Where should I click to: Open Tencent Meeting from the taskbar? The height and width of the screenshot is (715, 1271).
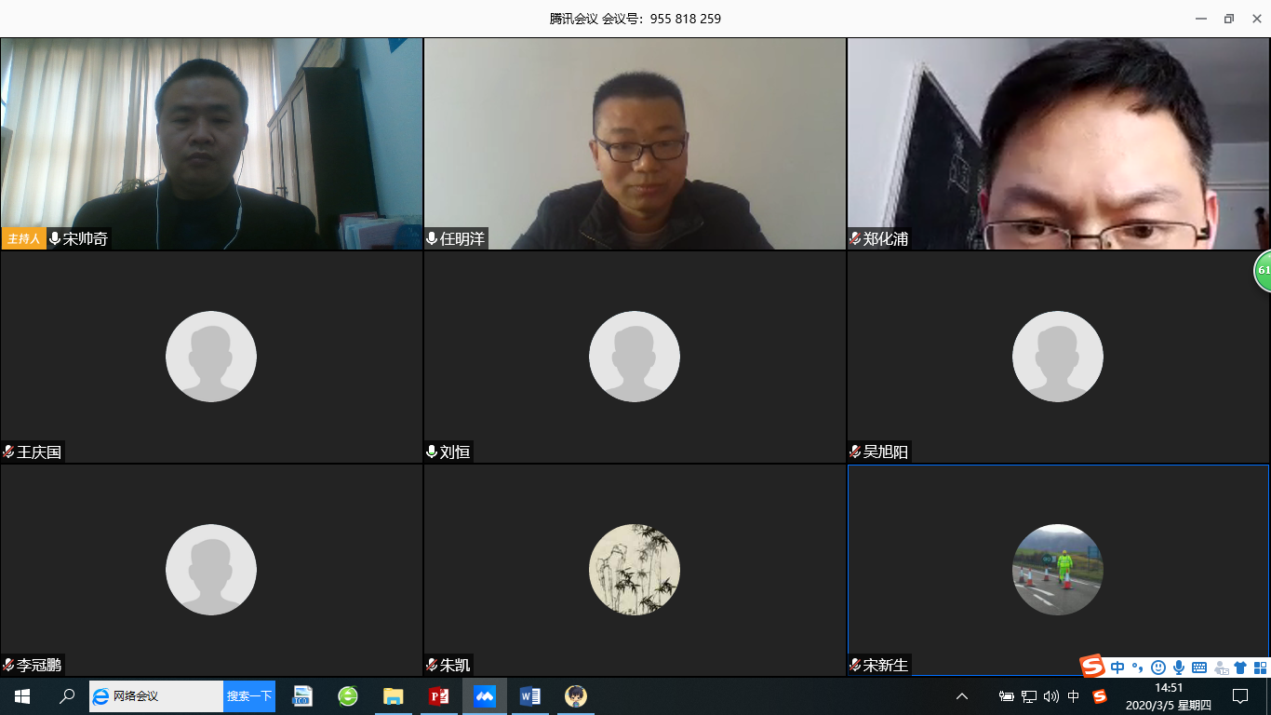click(485, 695)
